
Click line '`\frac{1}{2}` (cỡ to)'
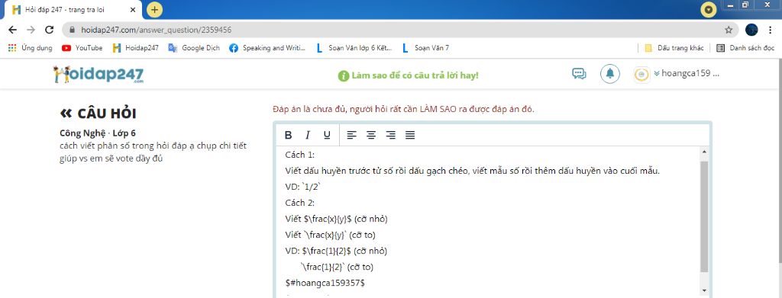click(x=337, y=268)
